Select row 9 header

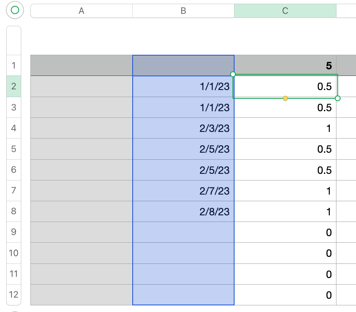[x=14, y=232]
